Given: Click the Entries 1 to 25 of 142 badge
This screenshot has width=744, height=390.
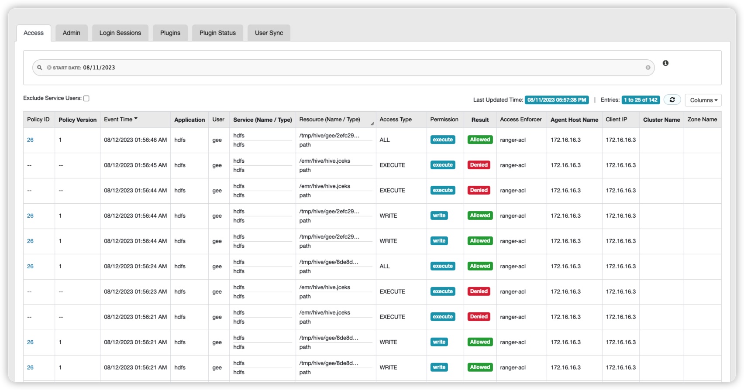Looking at the screenshot, I should [x=641, y=100].
